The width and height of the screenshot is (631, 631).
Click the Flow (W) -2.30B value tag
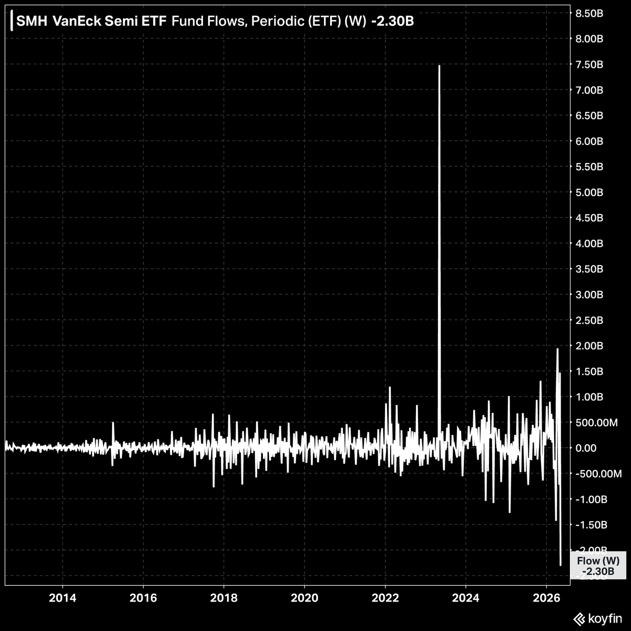click(x=598, y=566)
